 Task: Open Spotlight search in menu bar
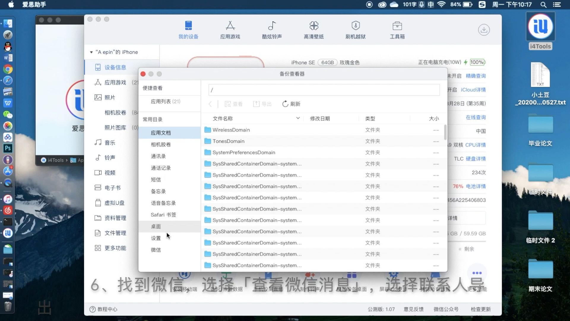click(x=543, y=4)
